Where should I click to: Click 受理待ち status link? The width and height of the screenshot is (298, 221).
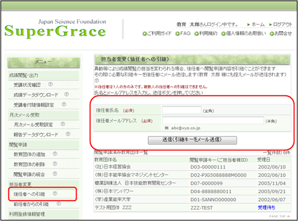(x=267, y=207)
